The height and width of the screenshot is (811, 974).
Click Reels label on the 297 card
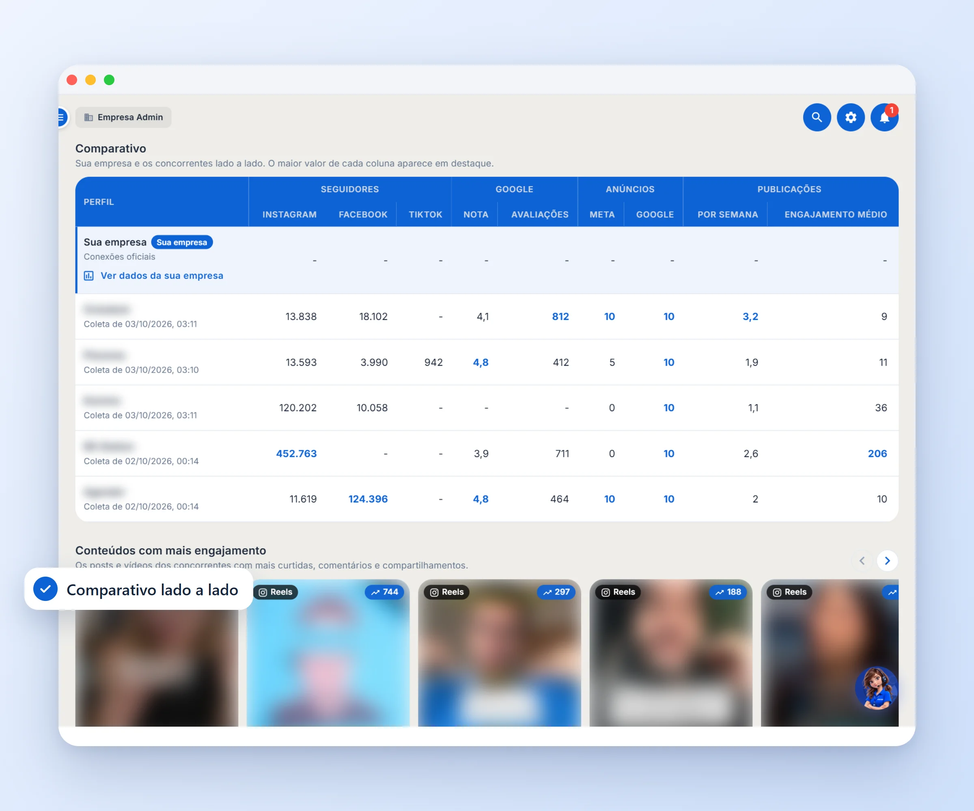click(447, 592)
